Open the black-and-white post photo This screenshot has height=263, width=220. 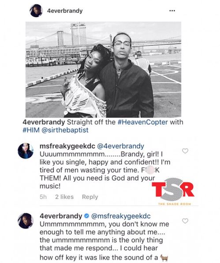tap(103, 70)
